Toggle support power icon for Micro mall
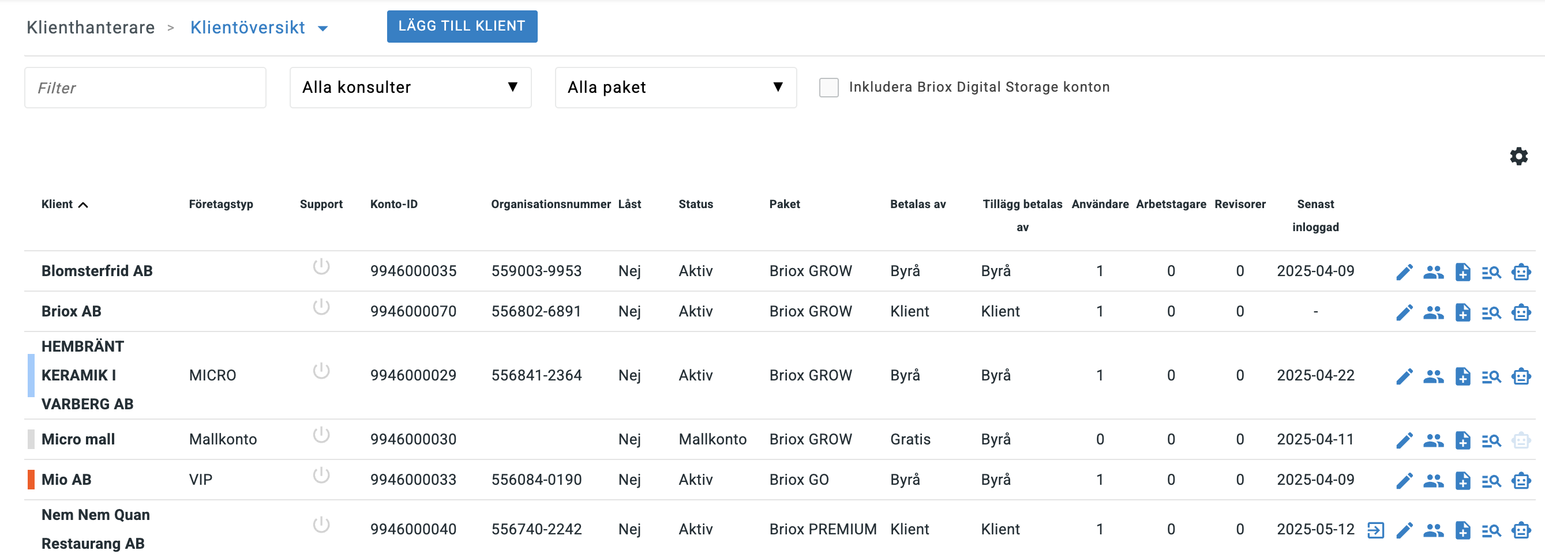1545x558 pixels. (321, 436)
